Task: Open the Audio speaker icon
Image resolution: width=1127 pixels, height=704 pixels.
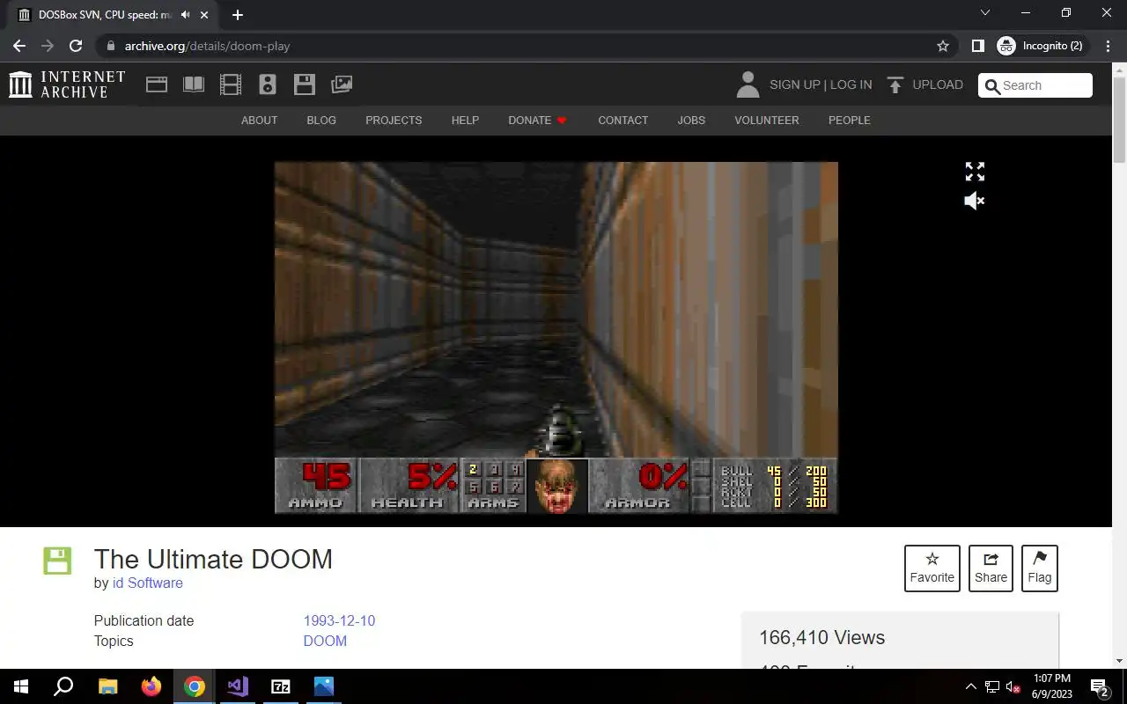Action: point(268,84)
